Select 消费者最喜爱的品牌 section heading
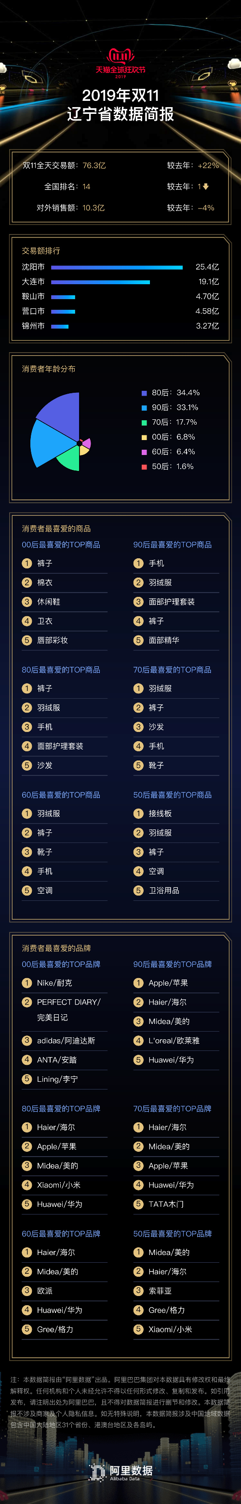241x1504 pixels. (x=56, y=948)
